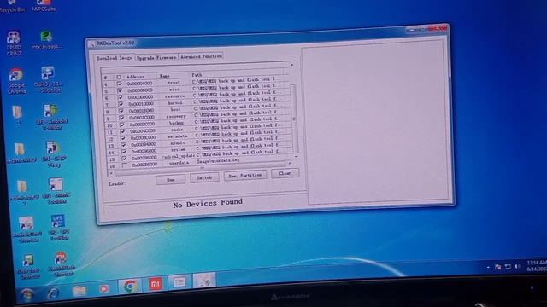
Task: Open the Google Chrome desktop shortcut
Action: point(16,81)
